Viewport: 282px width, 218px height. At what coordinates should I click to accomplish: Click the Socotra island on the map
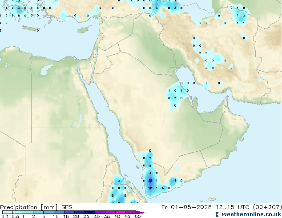(212, 199)
